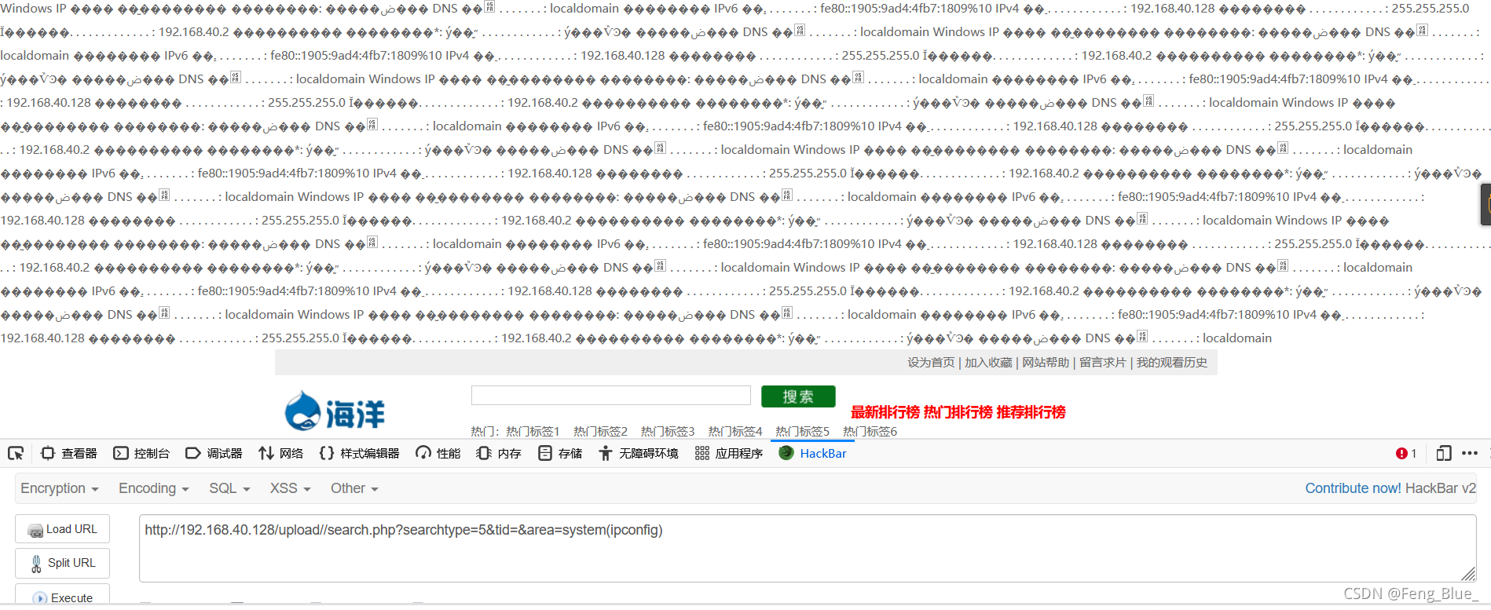Open the 应用程序 application tab

coord(729,453)
